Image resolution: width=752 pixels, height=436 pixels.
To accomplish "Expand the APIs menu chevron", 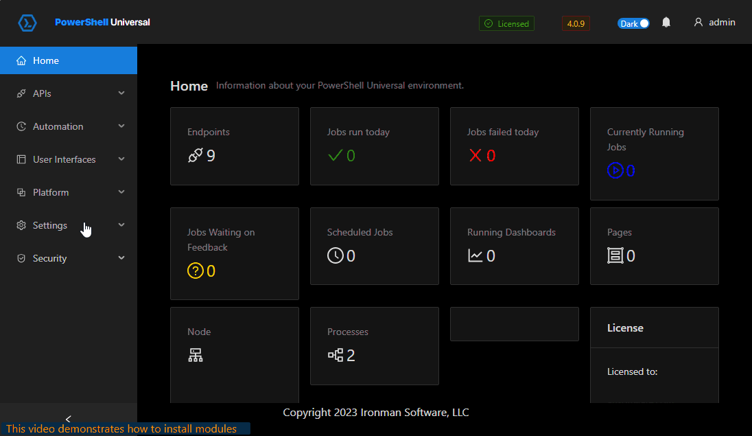I will (121, 93).
